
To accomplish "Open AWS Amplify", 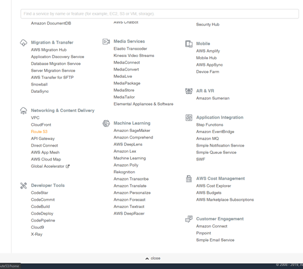I will [x=208, y=51].
